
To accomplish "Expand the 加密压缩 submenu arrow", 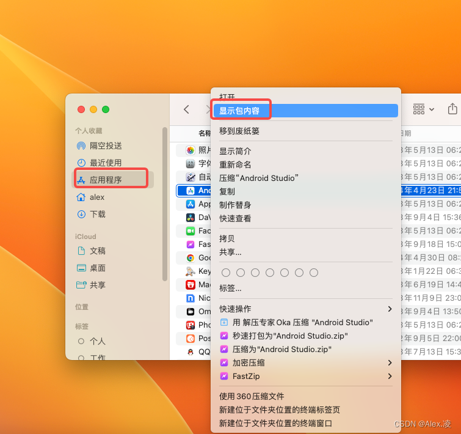I will pyautogui.click(x=390, y=363).
